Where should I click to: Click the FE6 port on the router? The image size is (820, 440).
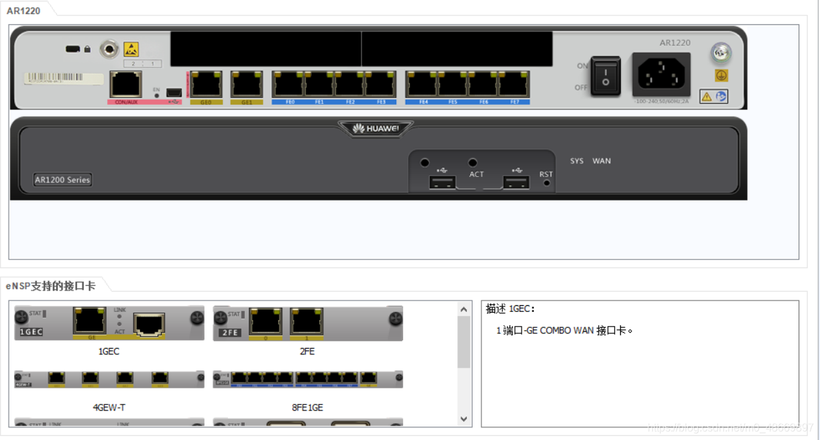pyautogui.click(x=483, y=85)
